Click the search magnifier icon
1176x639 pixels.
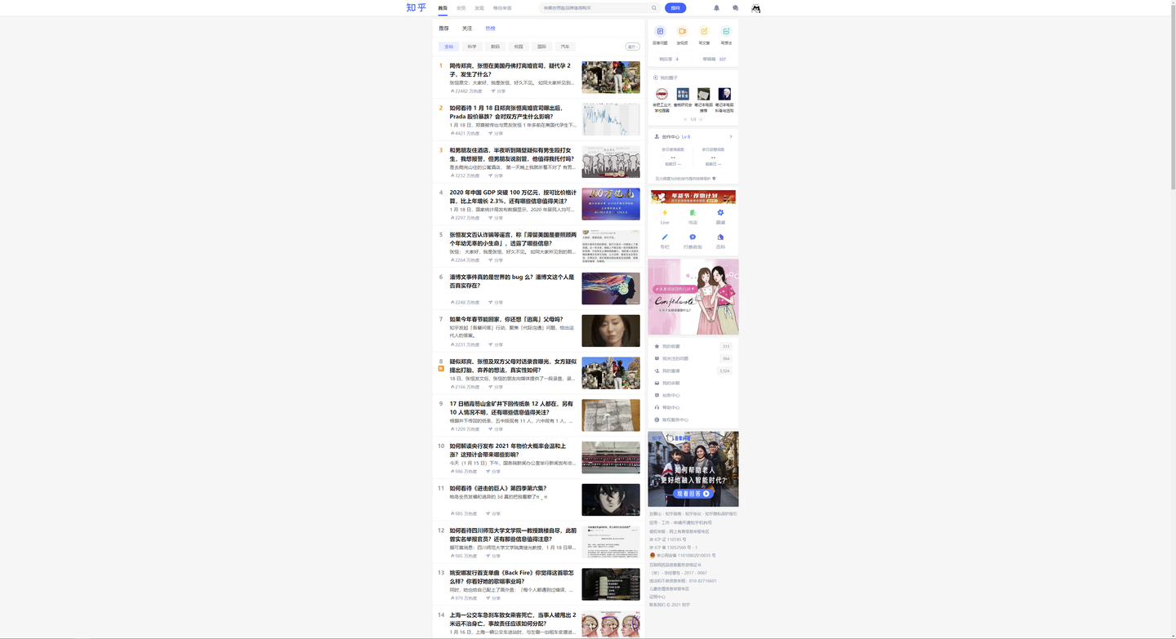(x=653, y=8)
